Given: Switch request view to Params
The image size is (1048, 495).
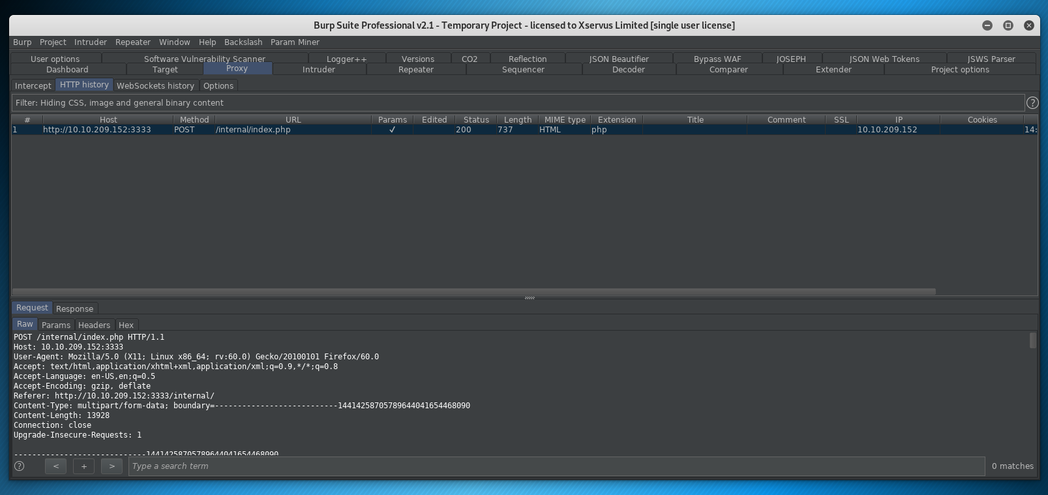Looking at the screenshot, I should click(56, 325).
